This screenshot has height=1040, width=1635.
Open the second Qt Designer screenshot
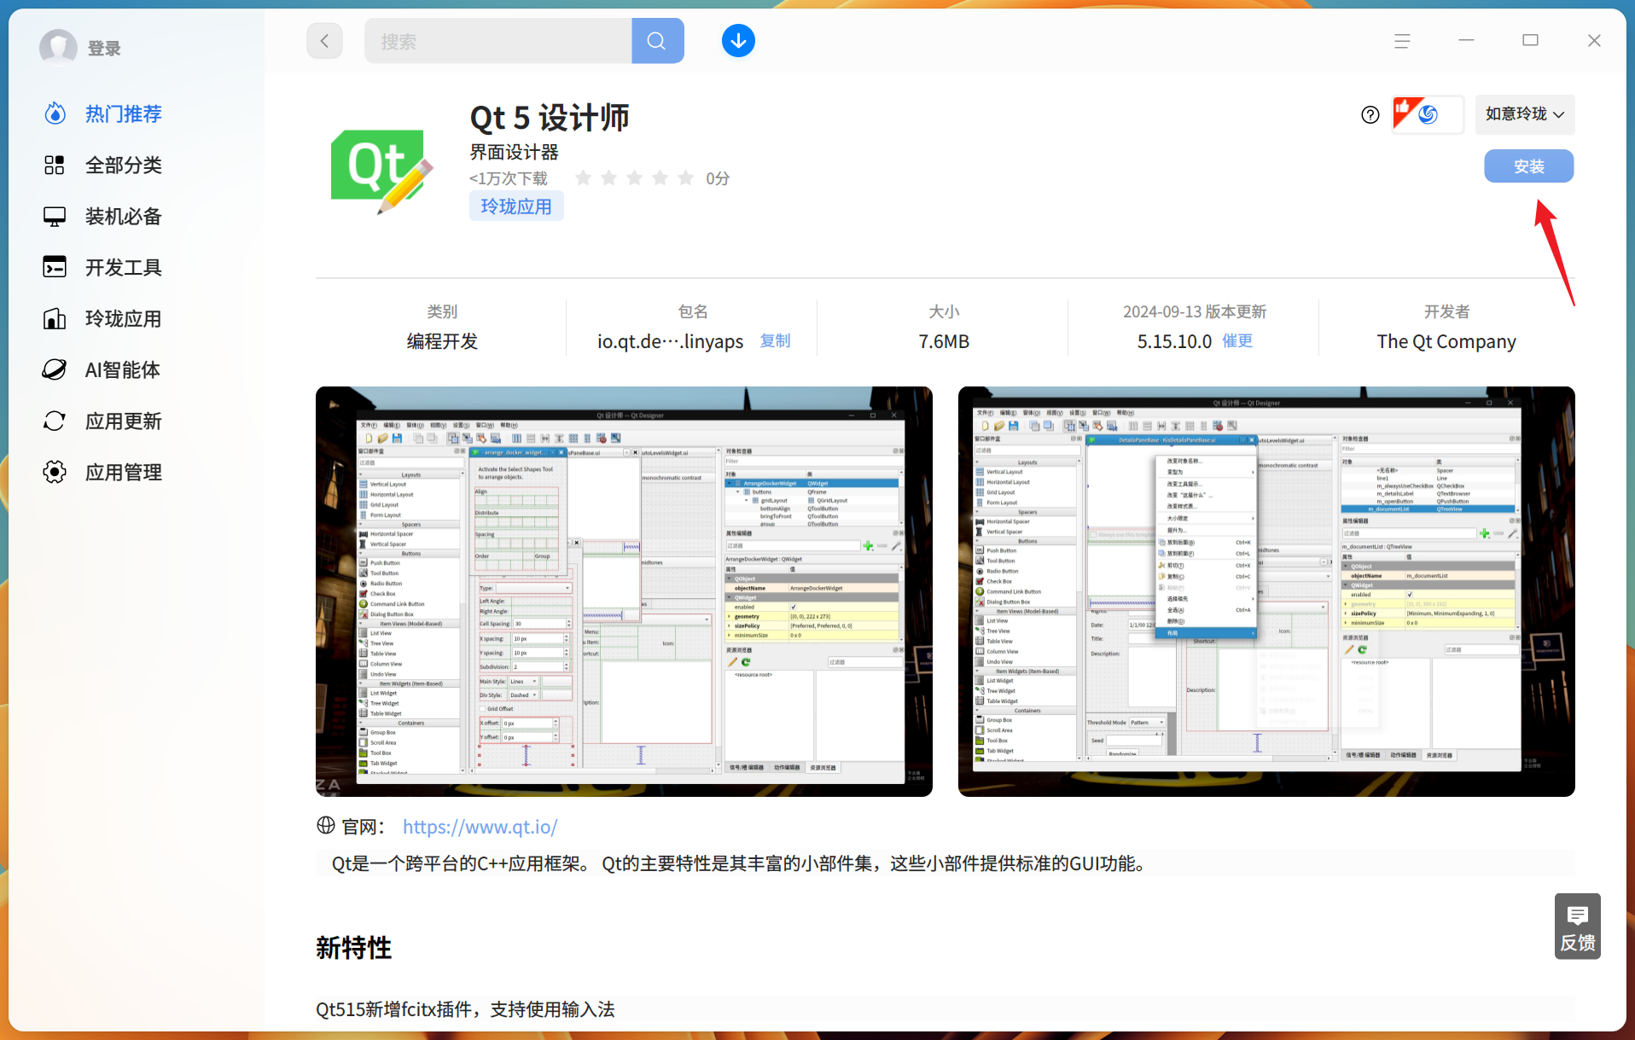click(1266, 591)
